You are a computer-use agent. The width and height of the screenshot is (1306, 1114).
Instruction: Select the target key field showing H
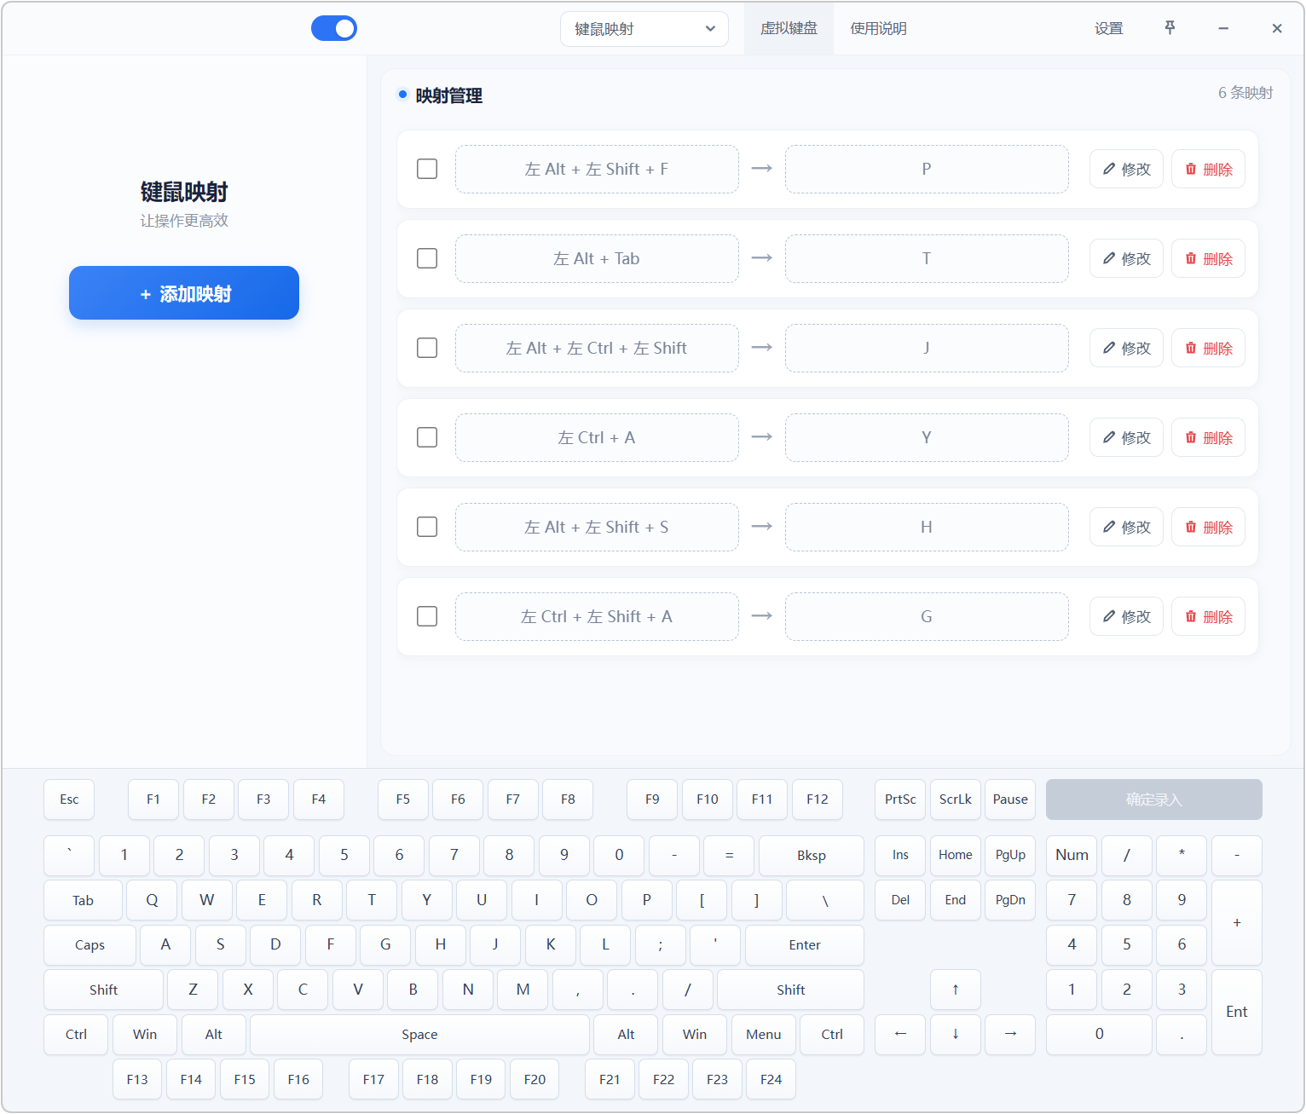[x=927, y=527]
